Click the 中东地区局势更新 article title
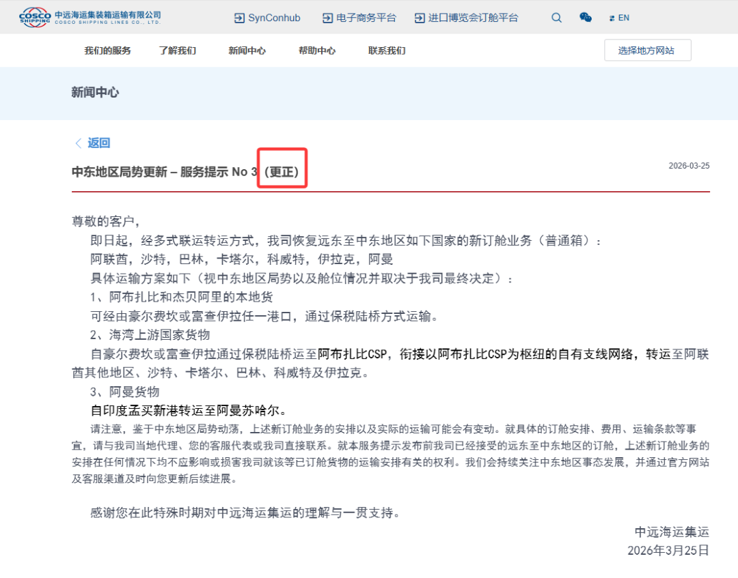 164,172
